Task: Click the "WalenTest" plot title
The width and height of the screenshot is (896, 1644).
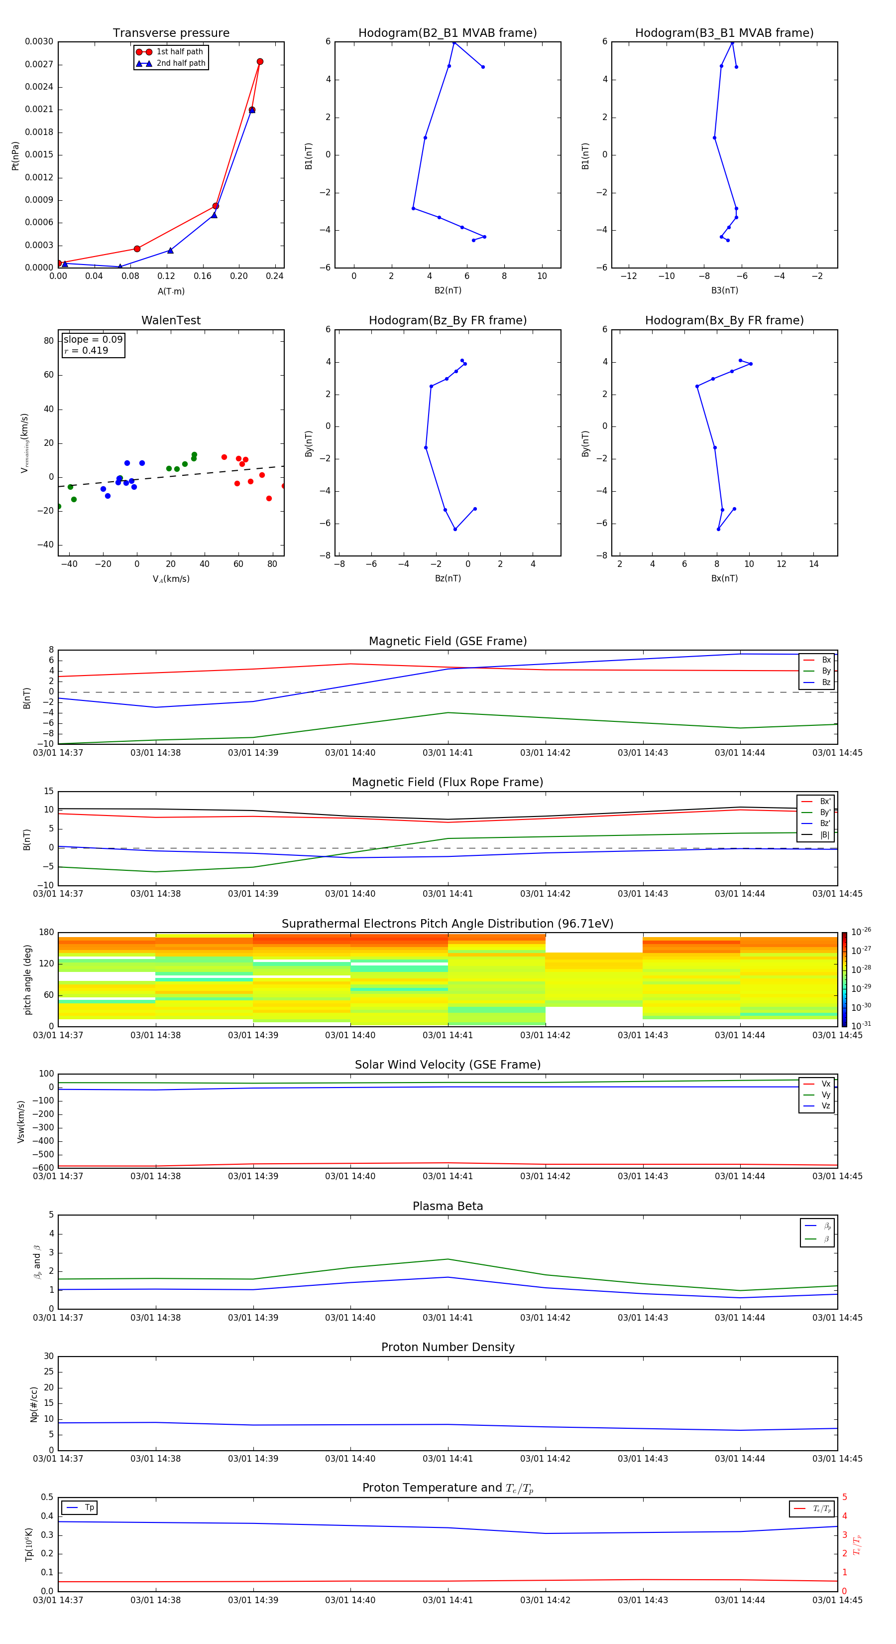Action: (x=171, y=320)
